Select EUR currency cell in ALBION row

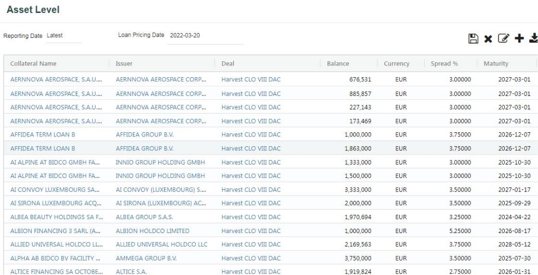[401, 231]
